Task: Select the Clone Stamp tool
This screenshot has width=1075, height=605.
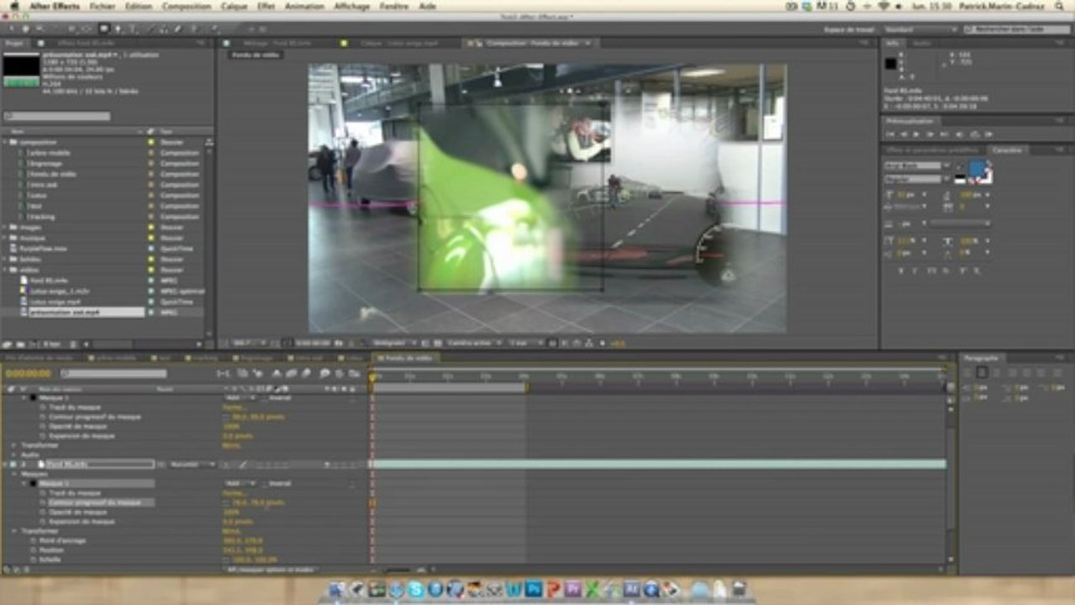Action: click(x=165, y=29)
